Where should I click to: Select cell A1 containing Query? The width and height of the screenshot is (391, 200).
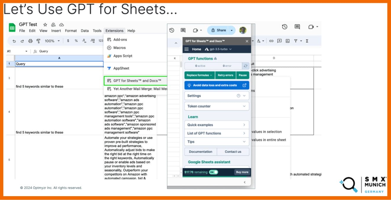(59, 64)
